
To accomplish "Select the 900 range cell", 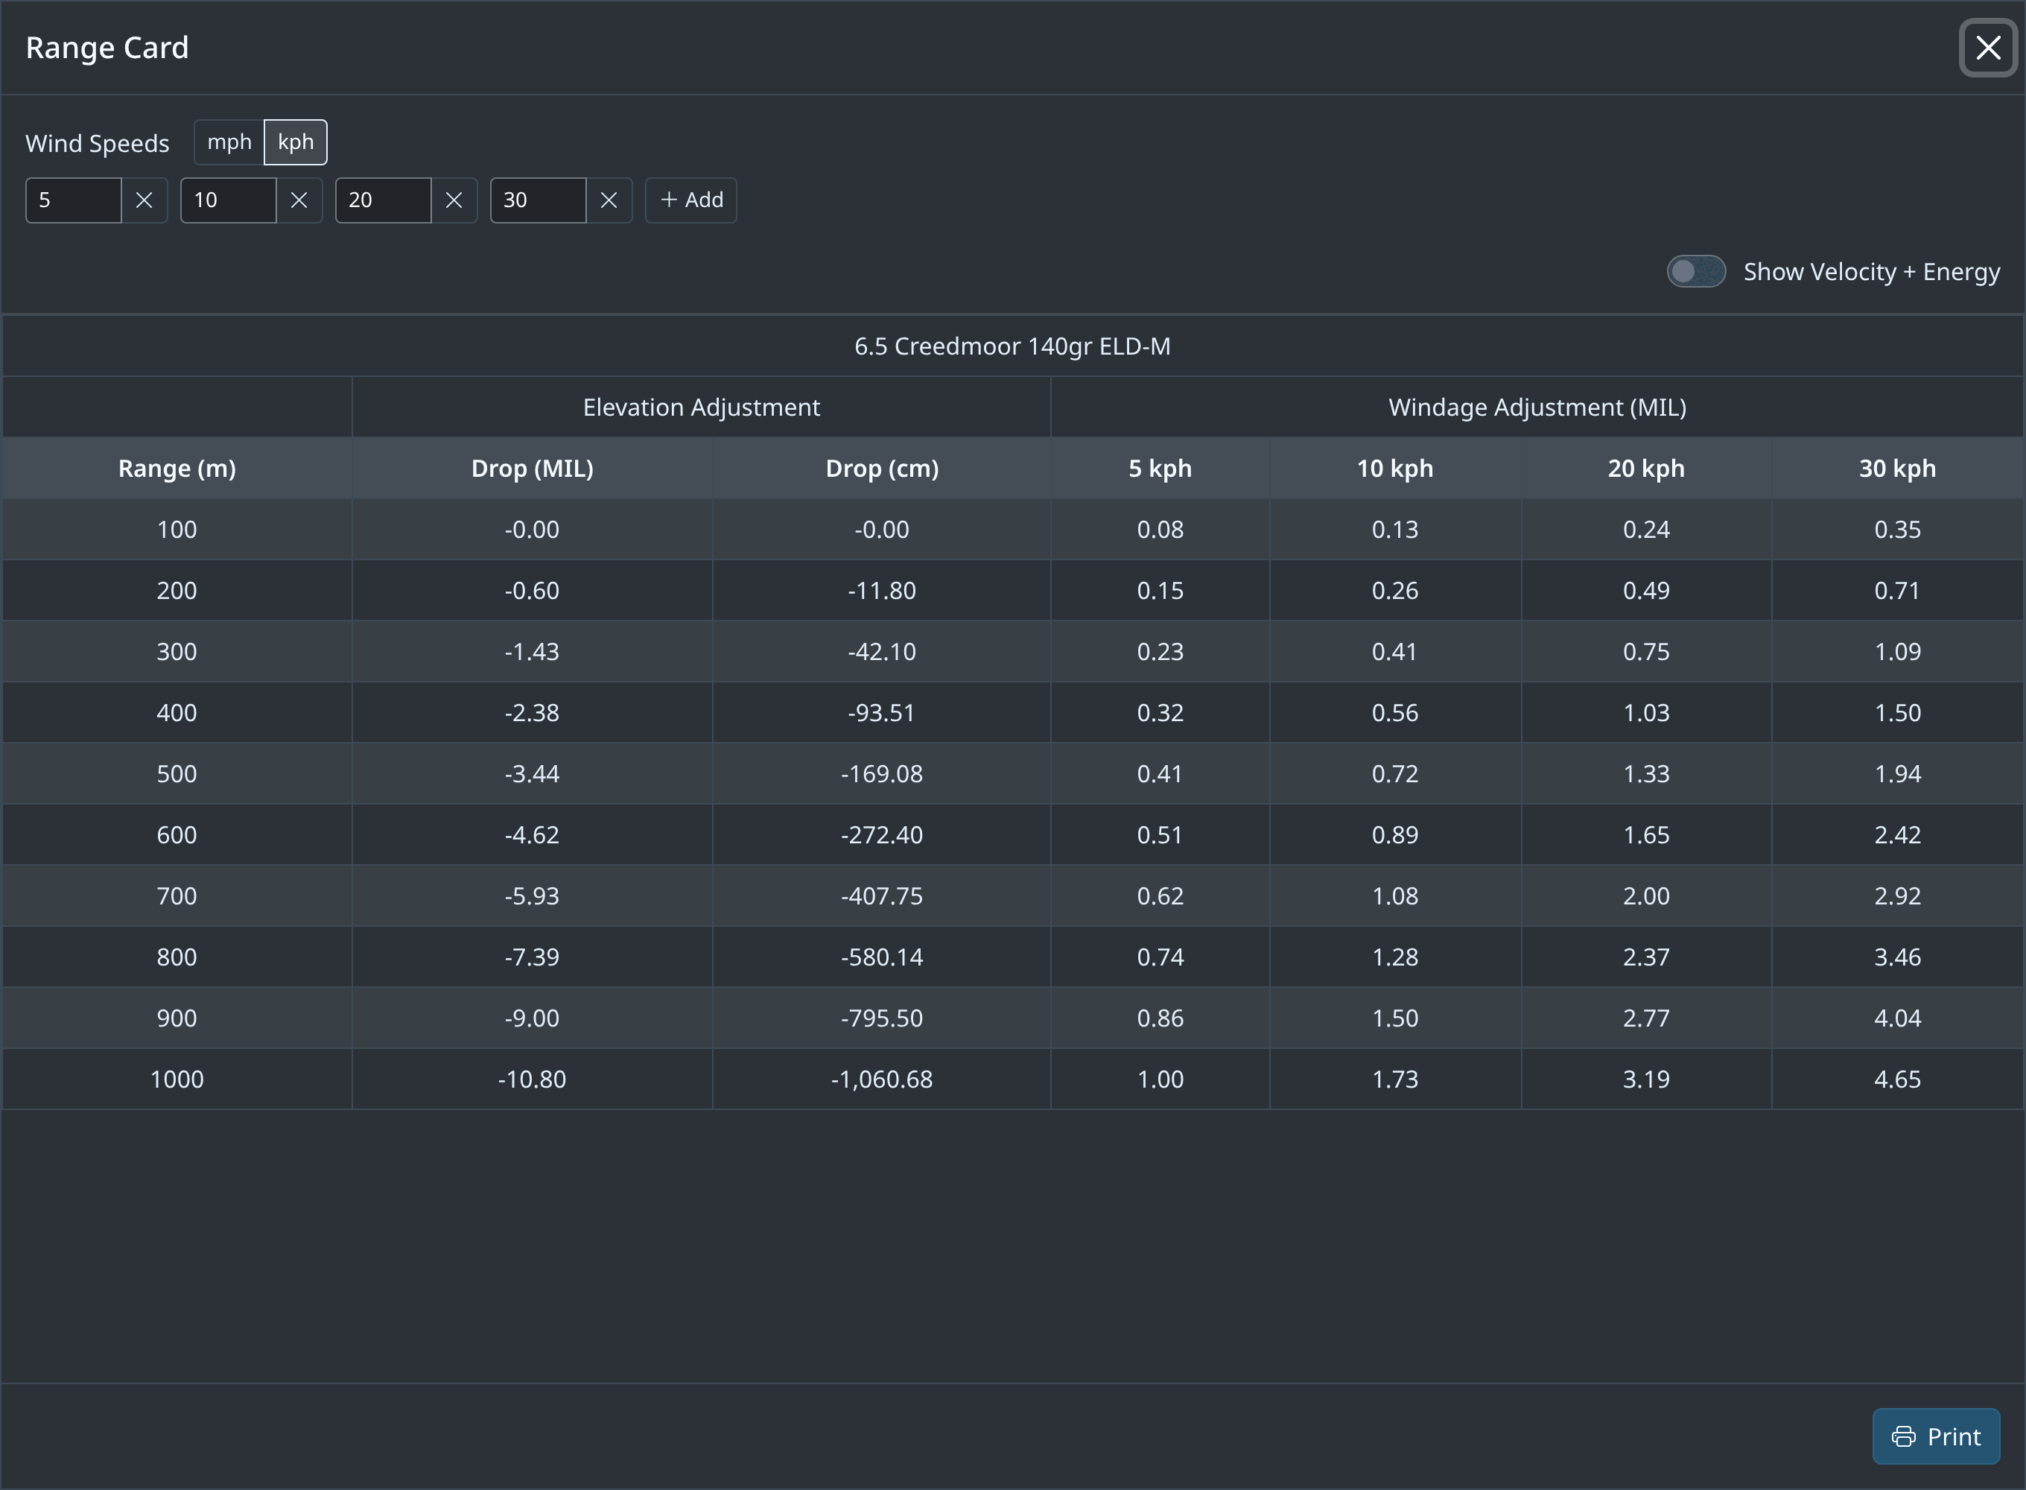I will (x=177, y=1018).
